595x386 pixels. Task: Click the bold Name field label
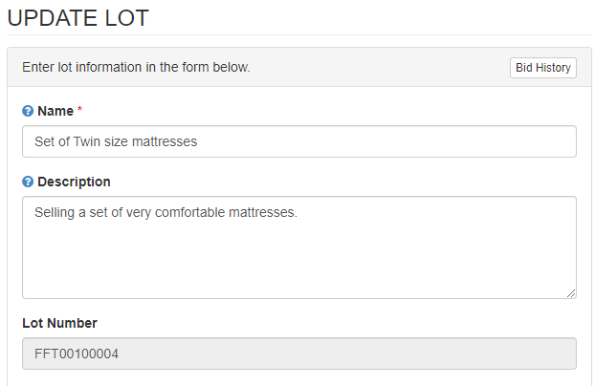click(x=55, y=111)
